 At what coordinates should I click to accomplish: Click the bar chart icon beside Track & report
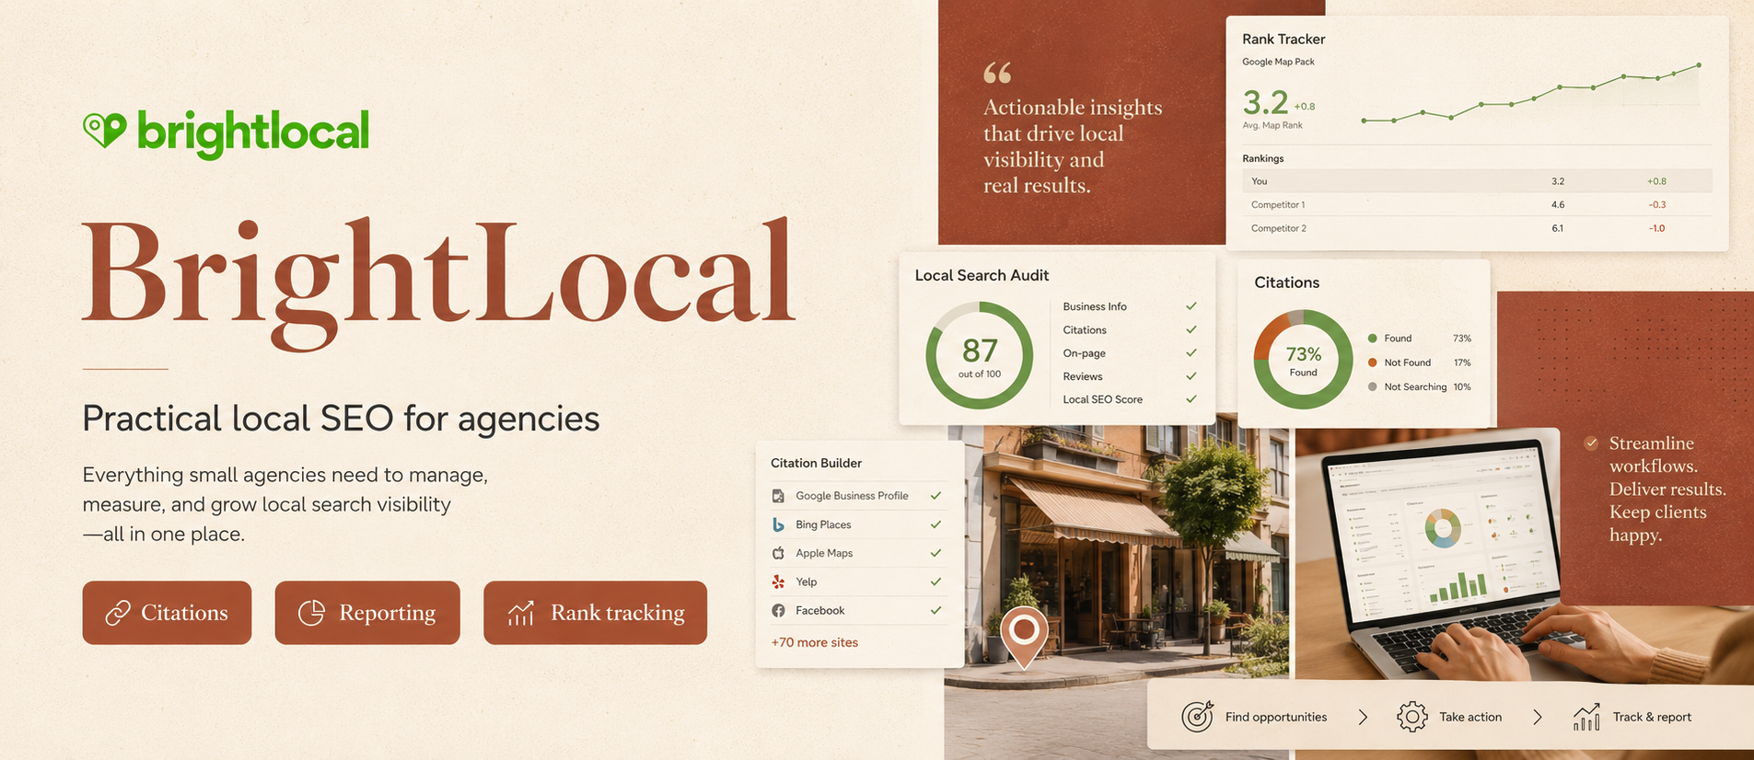tap(1586, 717)
